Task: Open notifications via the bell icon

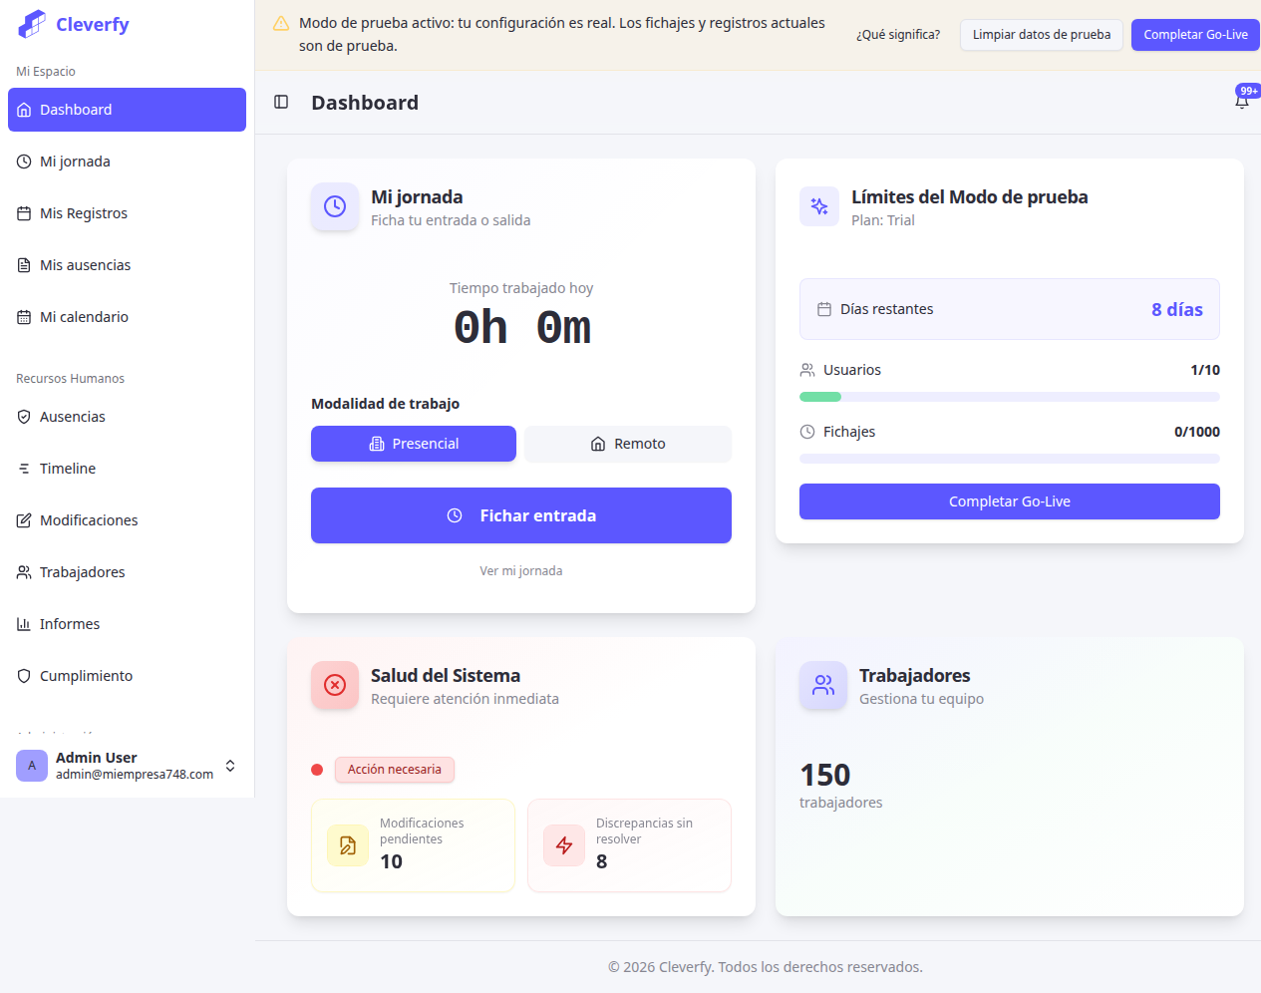Action: [x=1242, y=100]
